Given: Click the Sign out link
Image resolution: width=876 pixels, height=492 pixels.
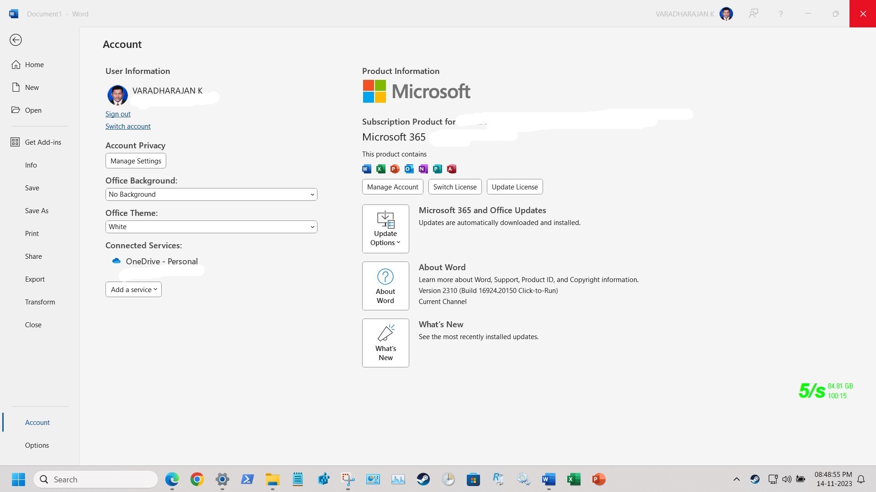Looking at the screenshot, I should click(x=118, y=114).
